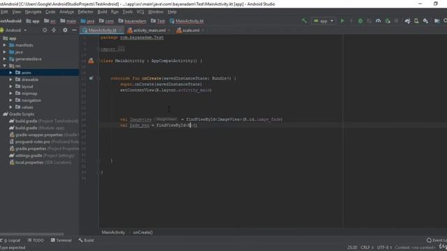This screenshot has height=251, width=447.
Task: Open the Code menu
Action: point(50,12)
